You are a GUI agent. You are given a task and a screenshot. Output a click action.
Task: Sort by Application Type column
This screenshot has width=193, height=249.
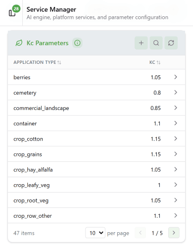[37, 62]
